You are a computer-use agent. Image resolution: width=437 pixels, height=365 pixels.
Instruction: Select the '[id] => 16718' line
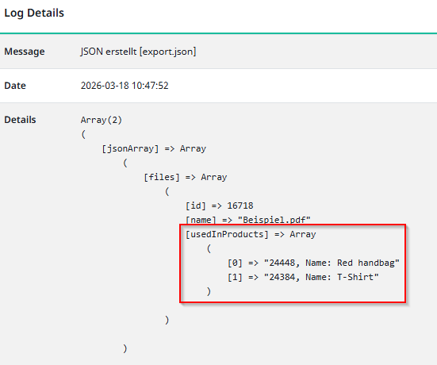coord(220,206)
